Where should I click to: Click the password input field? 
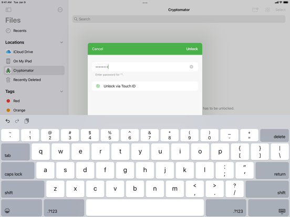[145, 67]
